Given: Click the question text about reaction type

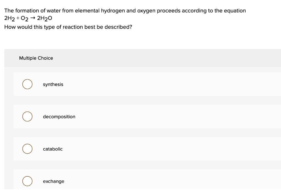Looking at the screenshot, I should [68, 27].
